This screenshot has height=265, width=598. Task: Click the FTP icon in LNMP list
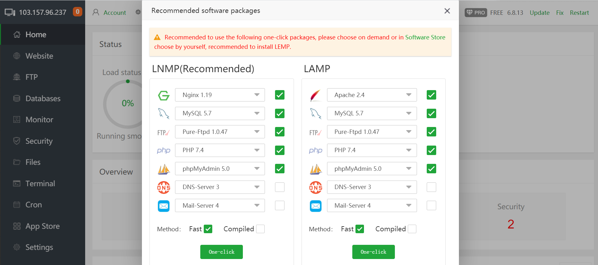164,132
